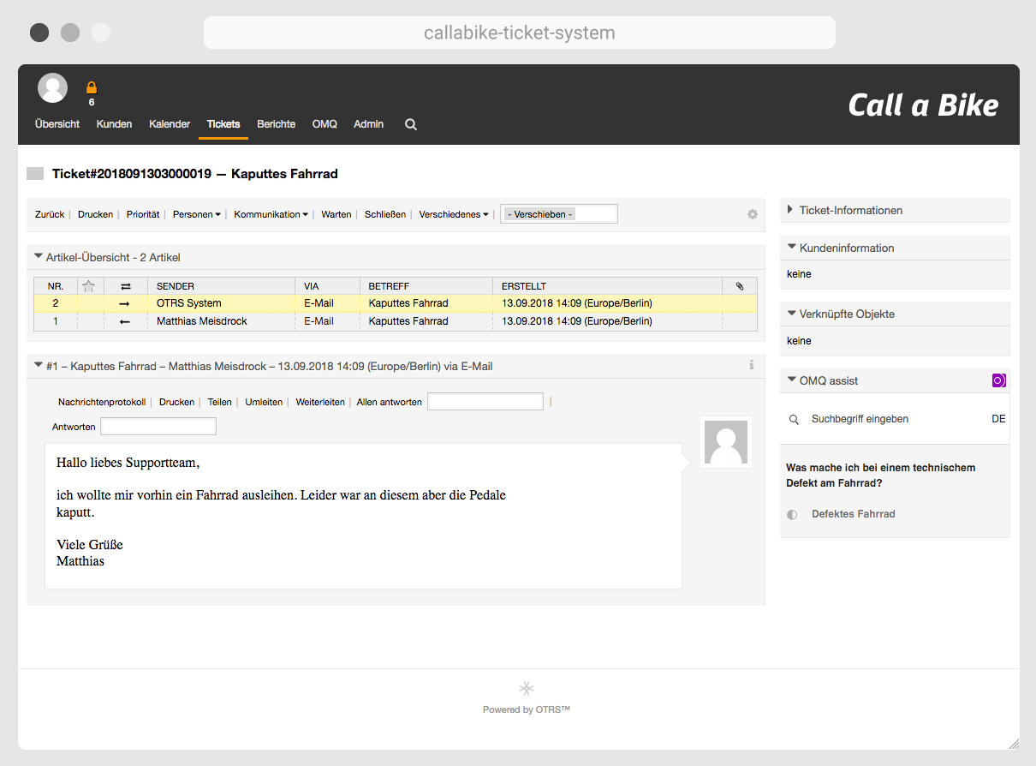
Task: Click the star column header icon
Action: coord(88,286)
